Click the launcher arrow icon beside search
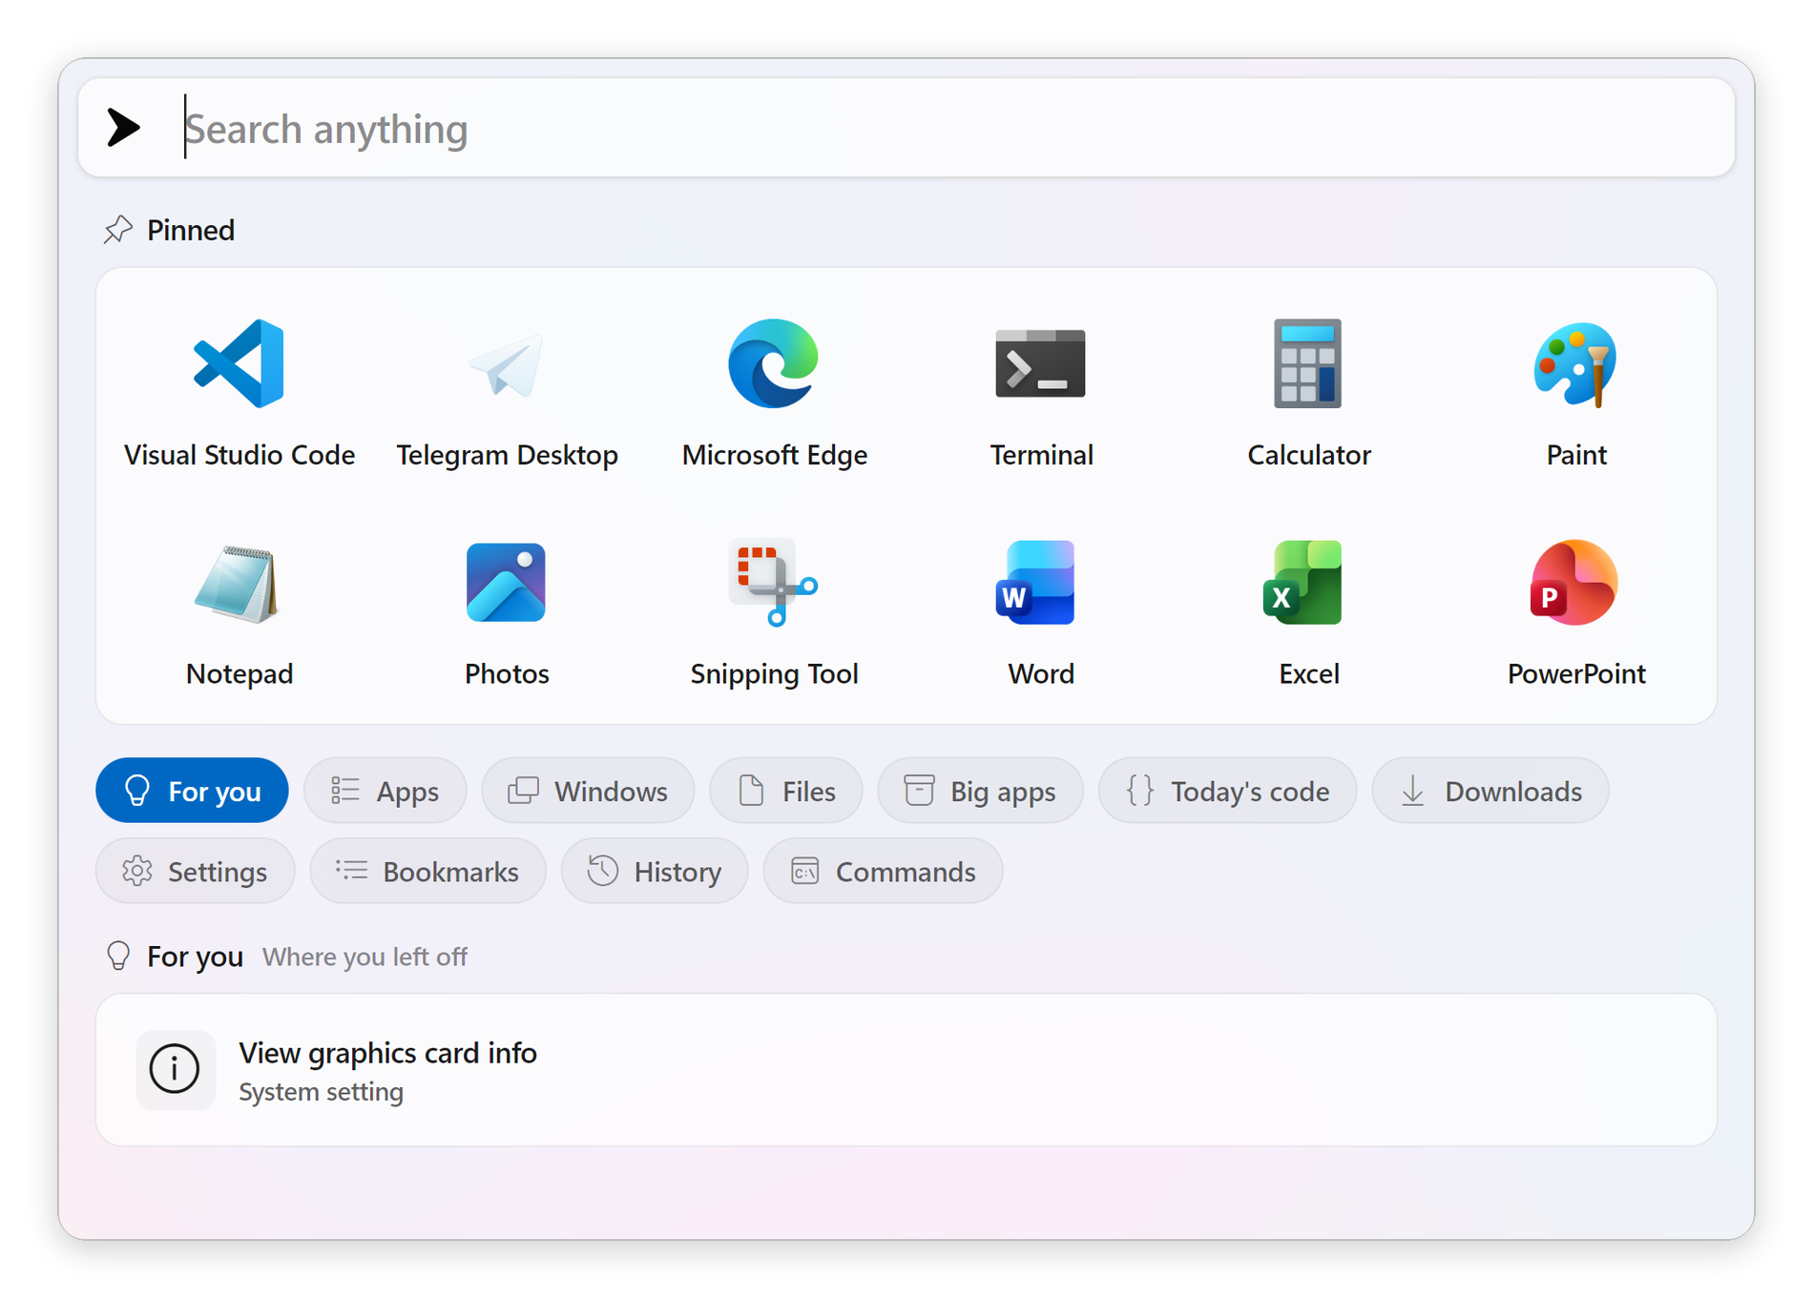 click(124, 128)
